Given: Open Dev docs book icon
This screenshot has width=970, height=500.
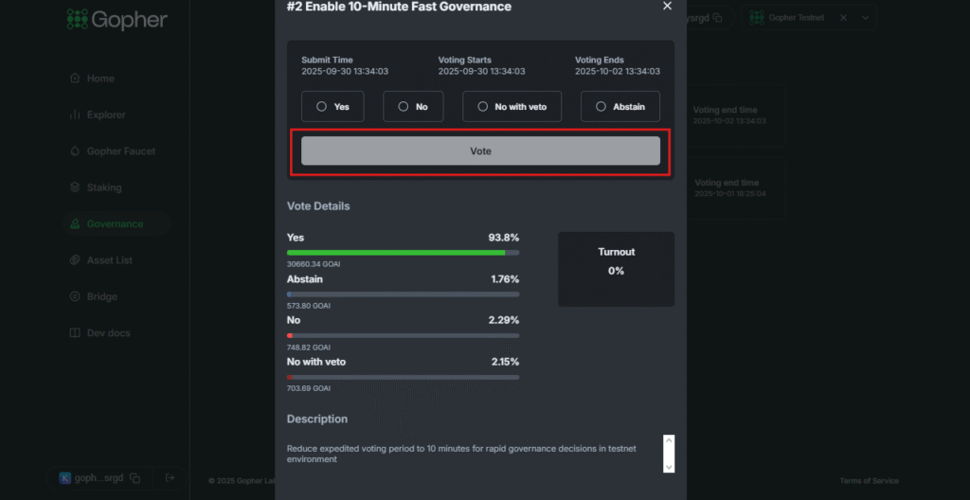Looking at the screenshot, I should [75, 333].
